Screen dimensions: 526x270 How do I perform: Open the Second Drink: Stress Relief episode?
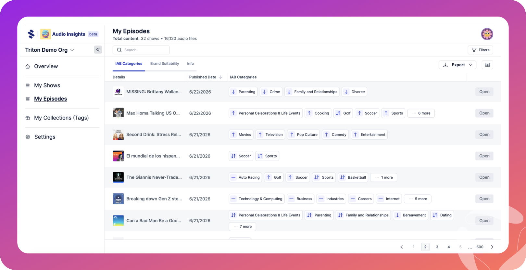tap(484, 135)
